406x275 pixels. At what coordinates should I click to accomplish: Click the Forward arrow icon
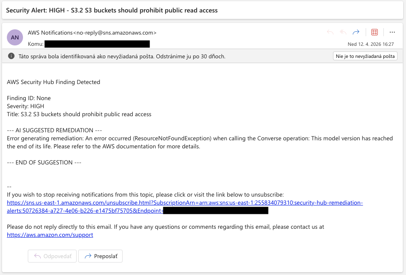point(356,33)
